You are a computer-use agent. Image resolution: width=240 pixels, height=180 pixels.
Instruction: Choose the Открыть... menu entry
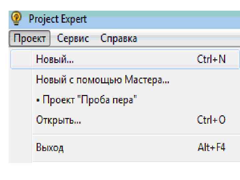[x=59, y=120]
